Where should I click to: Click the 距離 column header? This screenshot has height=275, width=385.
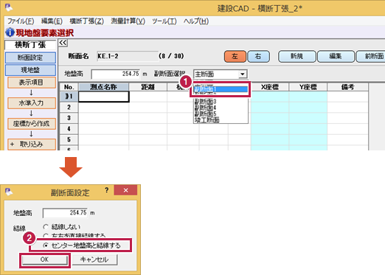[x=148, y=87]
